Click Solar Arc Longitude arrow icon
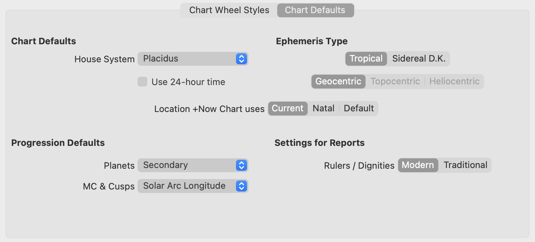This screenshot has height=242, width=535. tap(241, 186)
